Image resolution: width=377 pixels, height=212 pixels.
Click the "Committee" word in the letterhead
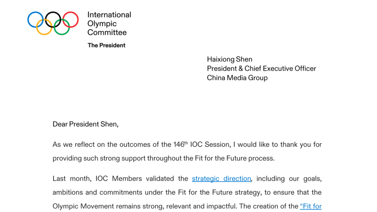pos(107,32)
